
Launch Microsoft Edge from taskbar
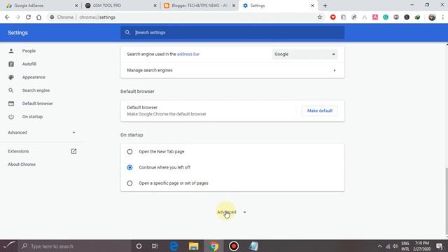coord(174,246)
